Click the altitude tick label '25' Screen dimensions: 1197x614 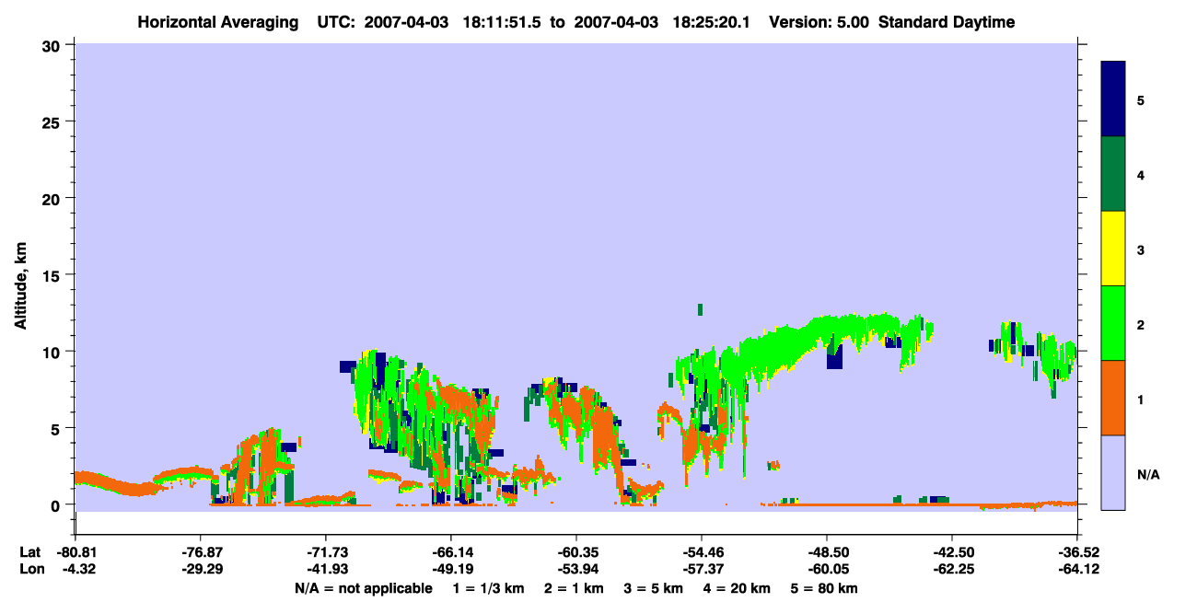52,122
